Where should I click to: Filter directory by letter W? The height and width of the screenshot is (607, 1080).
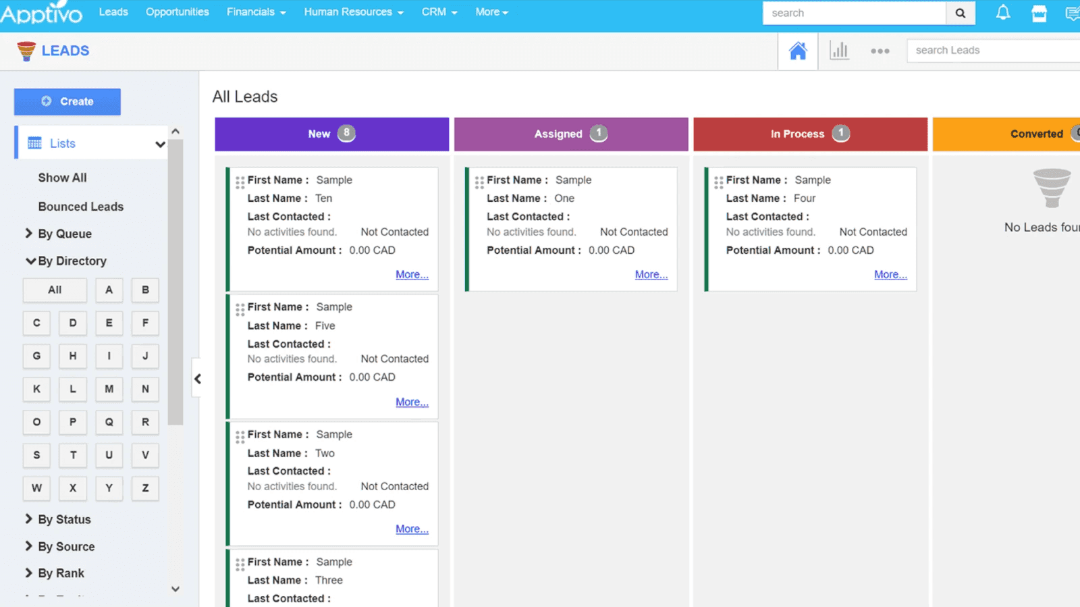coord(36,488)
